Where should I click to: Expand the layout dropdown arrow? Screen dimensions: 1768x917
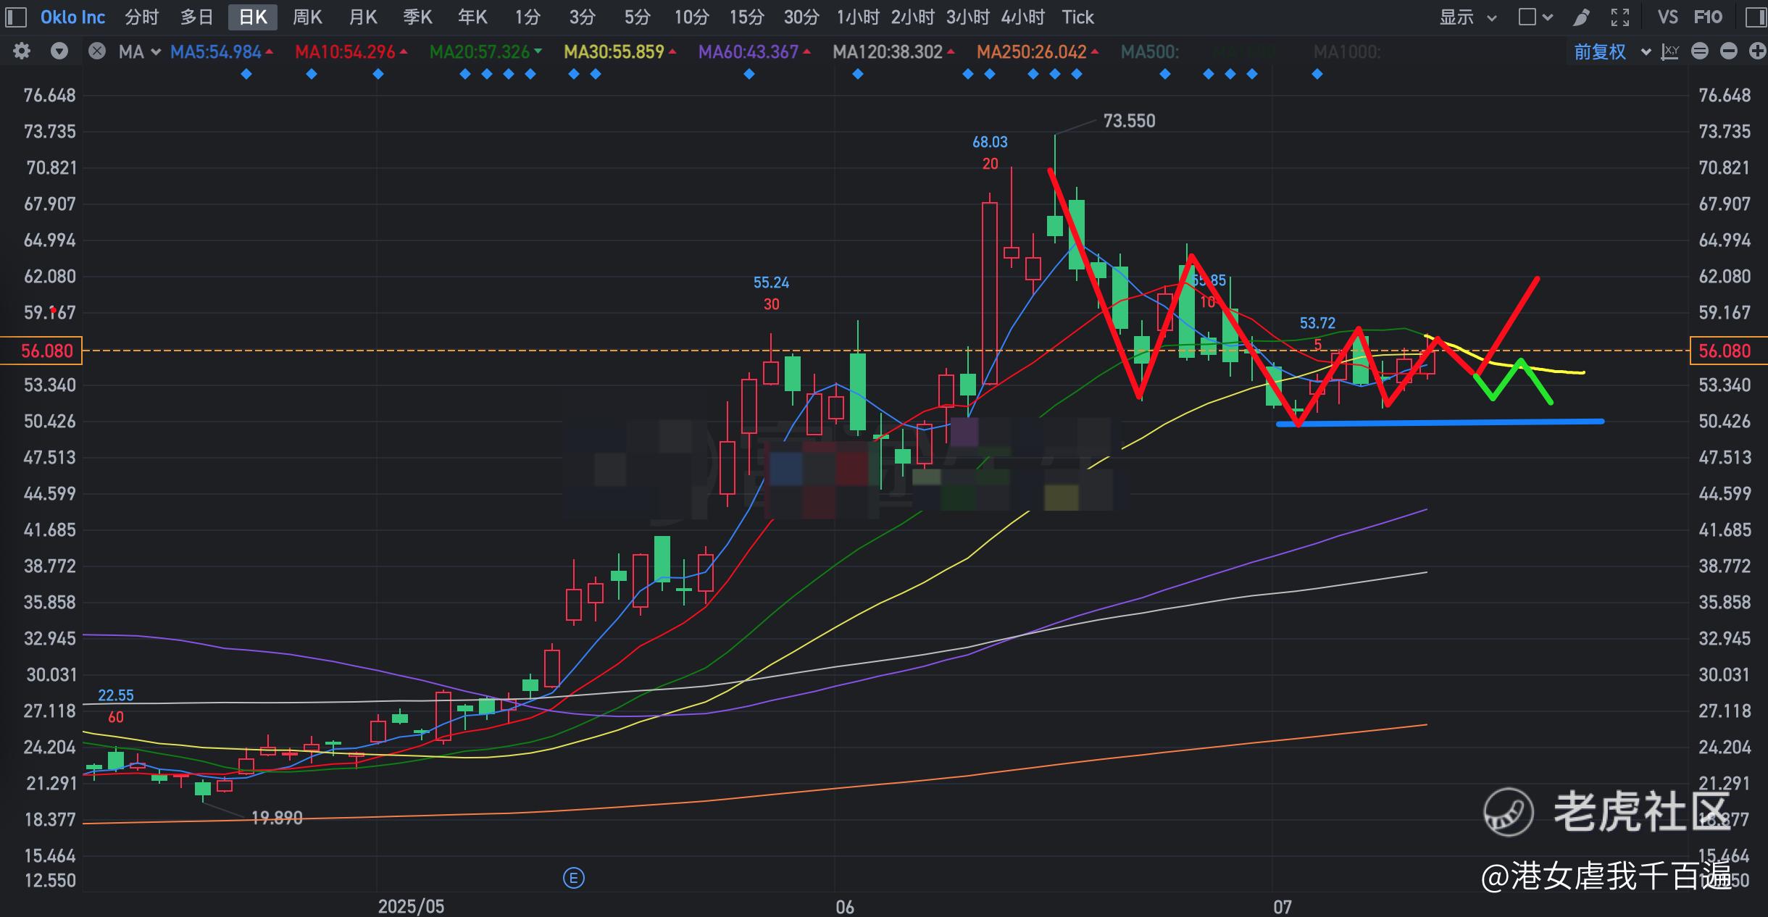click(x=1548, y=17)
